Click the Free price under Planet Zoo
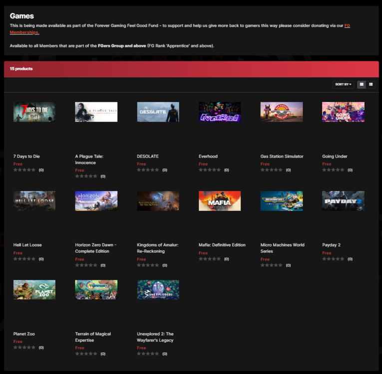This screenshot has width=382, height=374. (18, 342)
